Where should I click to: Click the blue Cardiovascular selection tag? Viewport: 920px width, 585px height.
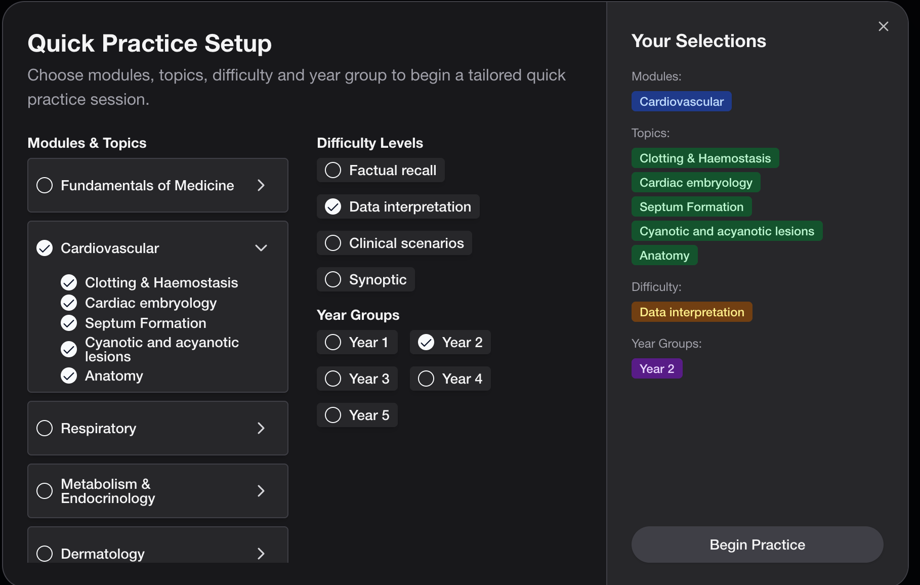click(681, 101)
